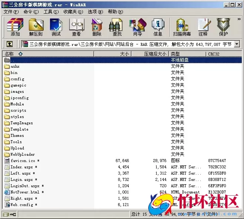Open the Favorites (收藏夹) menu

pyautogui.click(x=73, y=12)
